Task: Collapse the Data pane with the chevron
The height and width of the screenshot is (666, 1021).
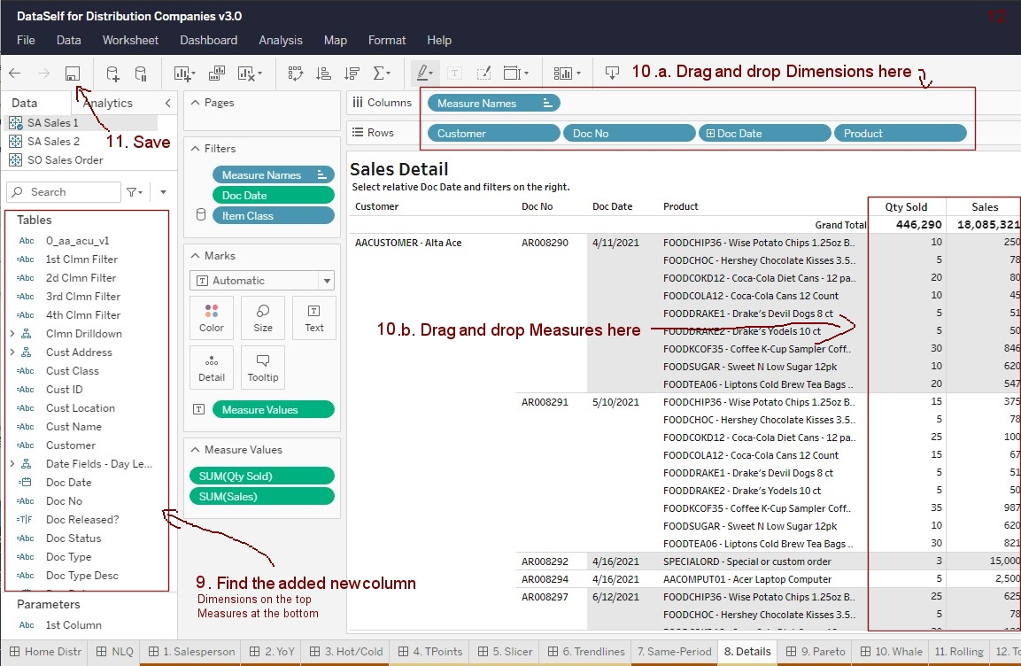Action: (x=167, y=103)
